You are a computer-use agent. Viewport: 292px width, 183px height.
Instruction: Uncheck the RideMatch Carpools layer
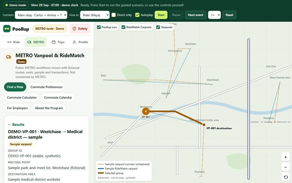point(123,27)
